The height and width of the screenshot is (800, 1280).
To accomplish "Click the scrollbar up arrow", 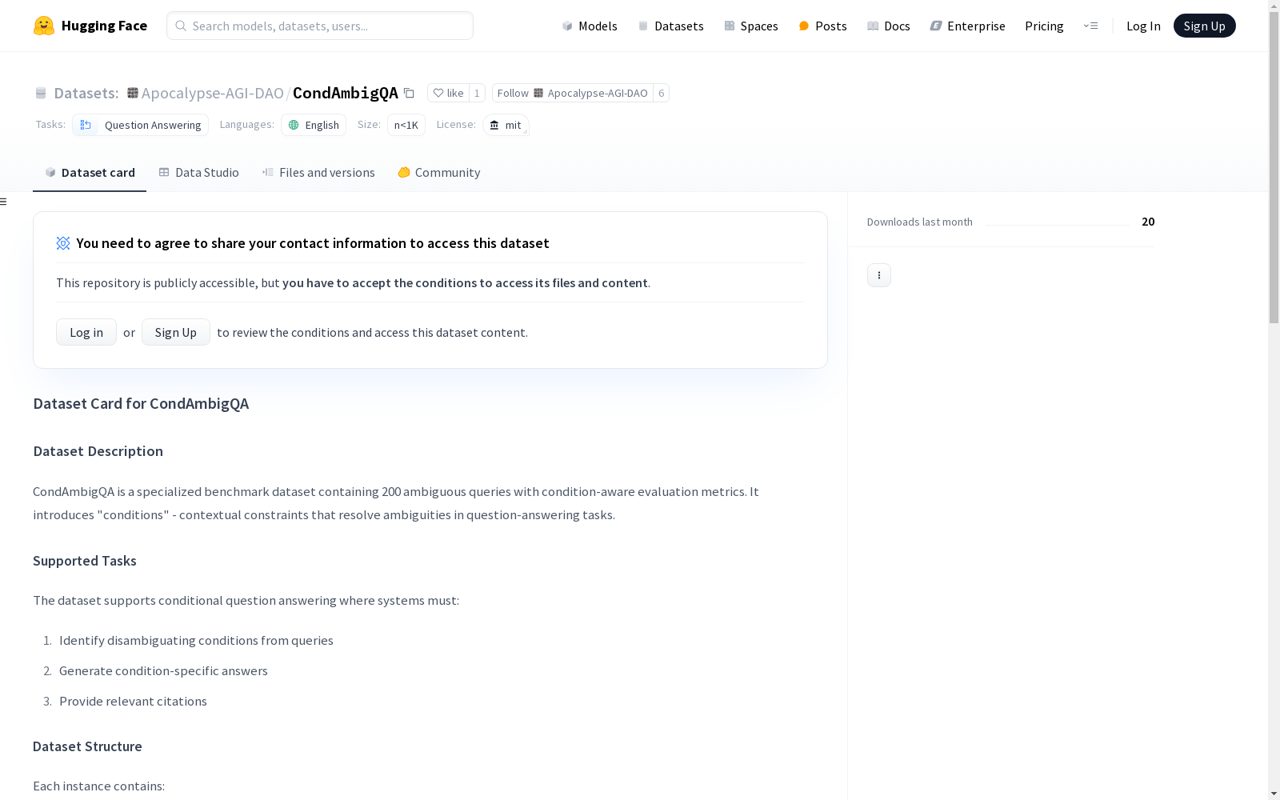I will pyautogui.click(x=1274, y=6).
